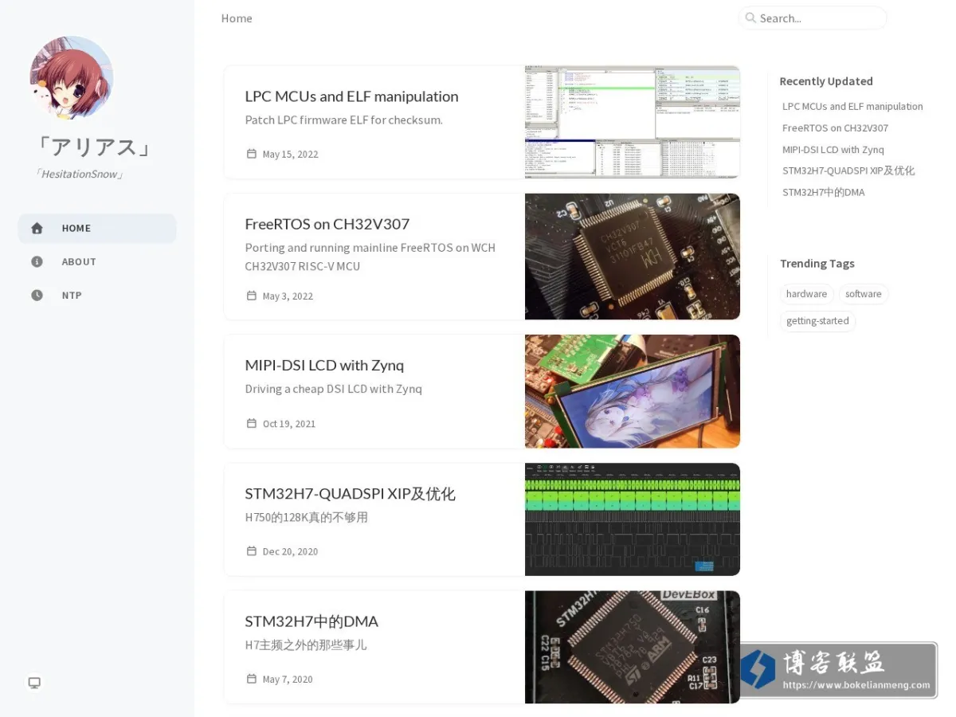The image size is (956, 717).
Task: Click the calendar icon next to Dec 20, 2020
Action: pos(252,550)
